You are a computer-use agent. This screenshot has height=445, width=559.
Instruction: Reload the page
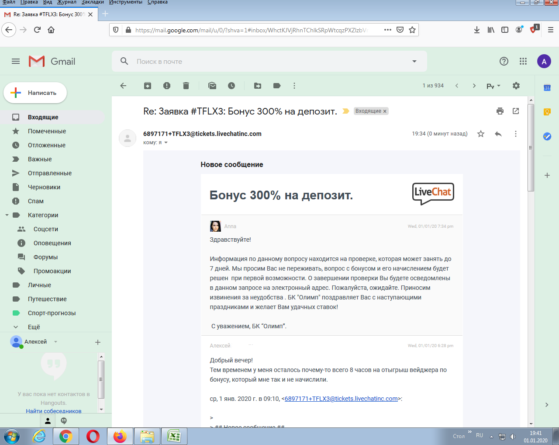[37, 30]
